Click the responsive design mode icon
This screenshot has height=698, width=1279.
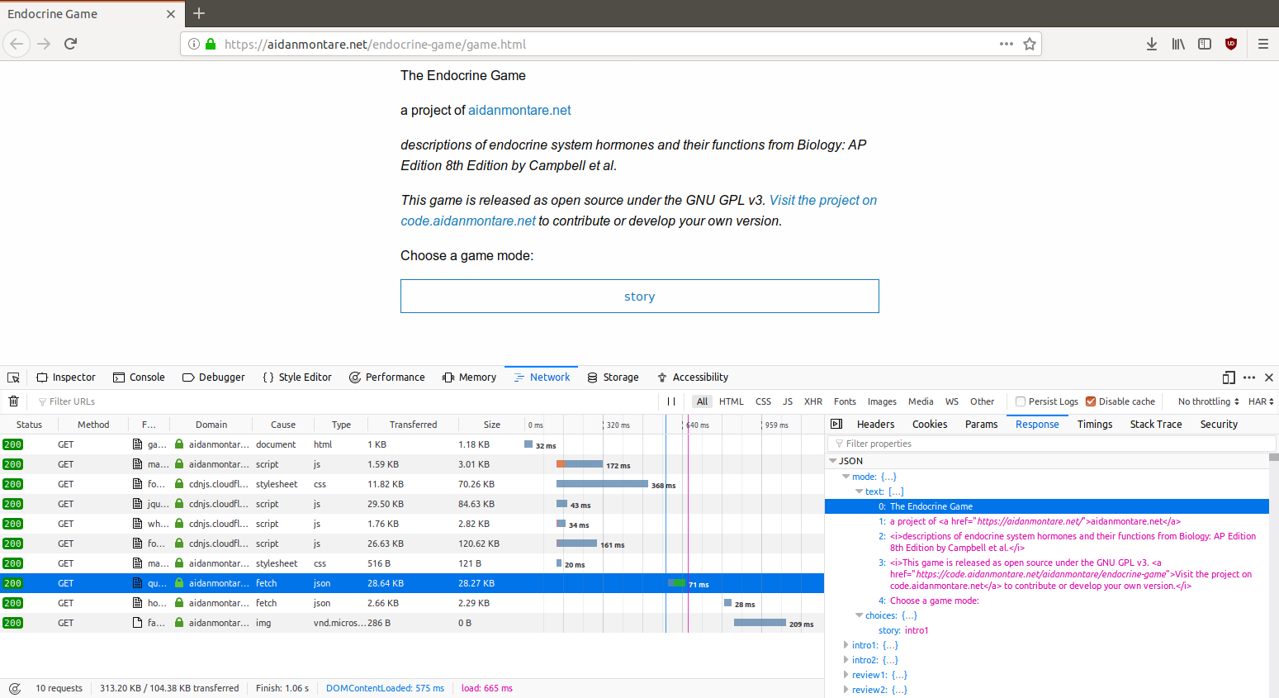click(x=1229, y=377)
